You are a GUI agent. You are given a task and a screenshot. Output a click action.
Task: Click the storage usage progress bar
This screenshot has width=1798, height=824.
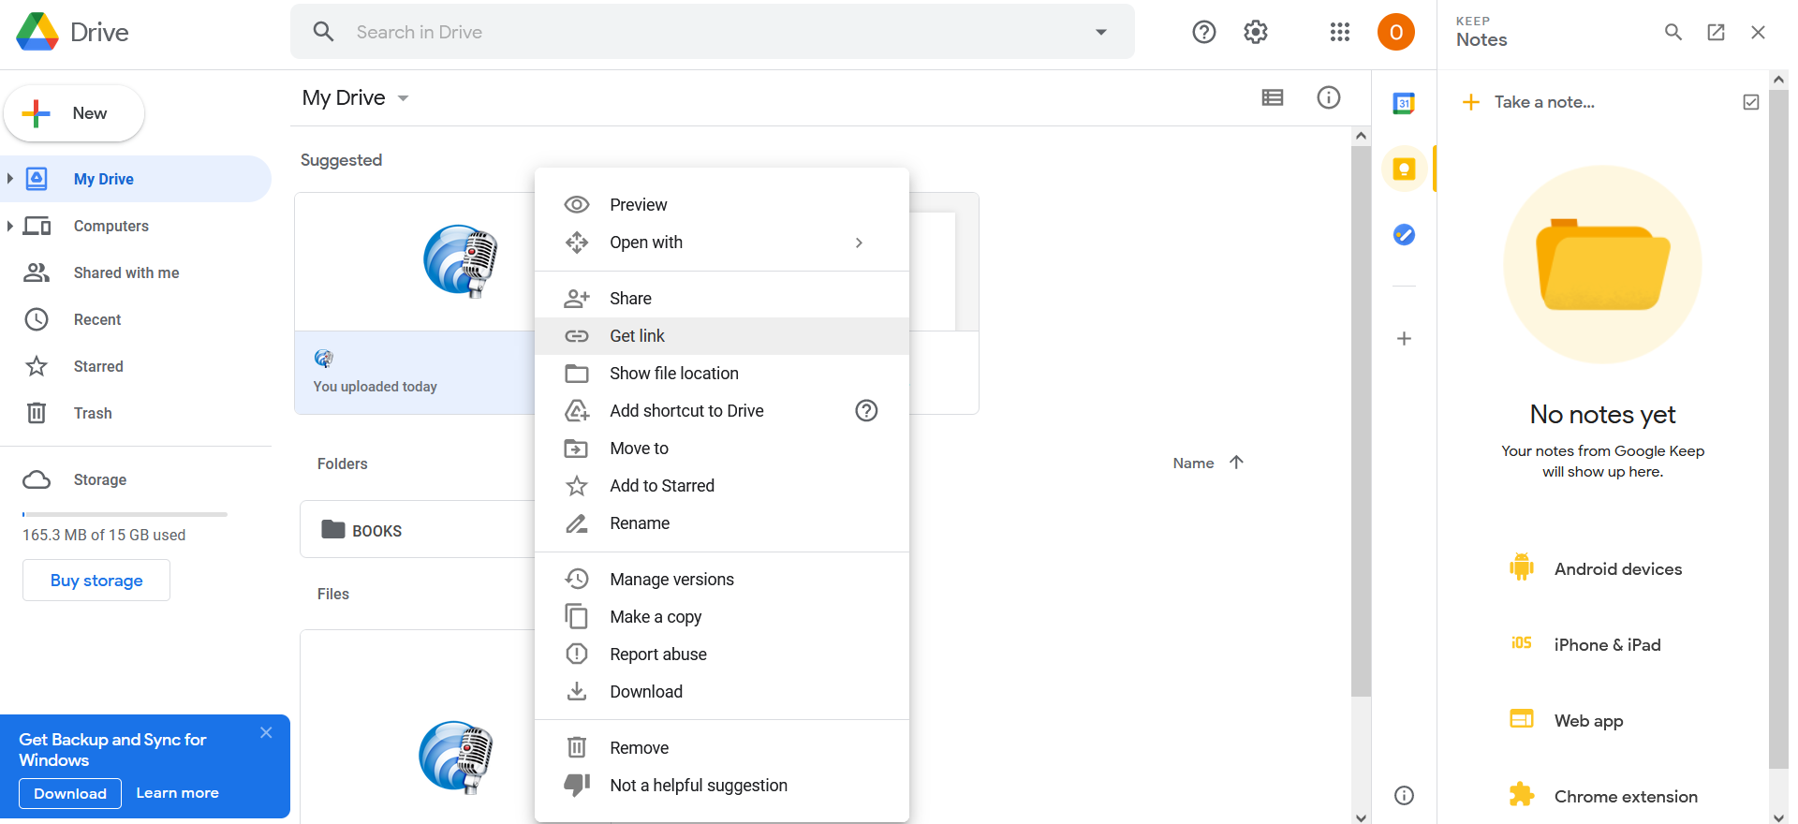click(125, 514)
